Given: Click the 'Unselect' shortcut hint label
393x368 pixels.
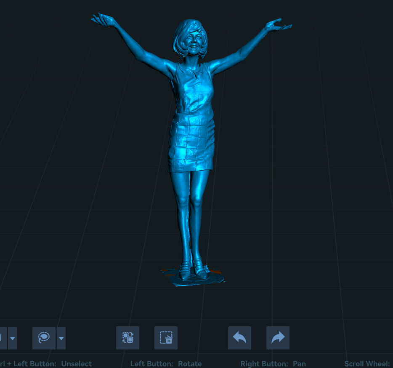Looking at the screenshot, I should click(76, 364).
